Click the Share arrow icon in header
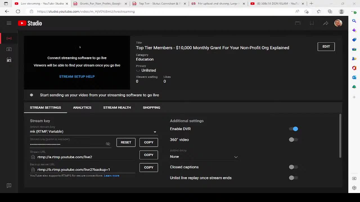Screen dimensions: 360x202 pyautogui.click(x=326, y=23)
